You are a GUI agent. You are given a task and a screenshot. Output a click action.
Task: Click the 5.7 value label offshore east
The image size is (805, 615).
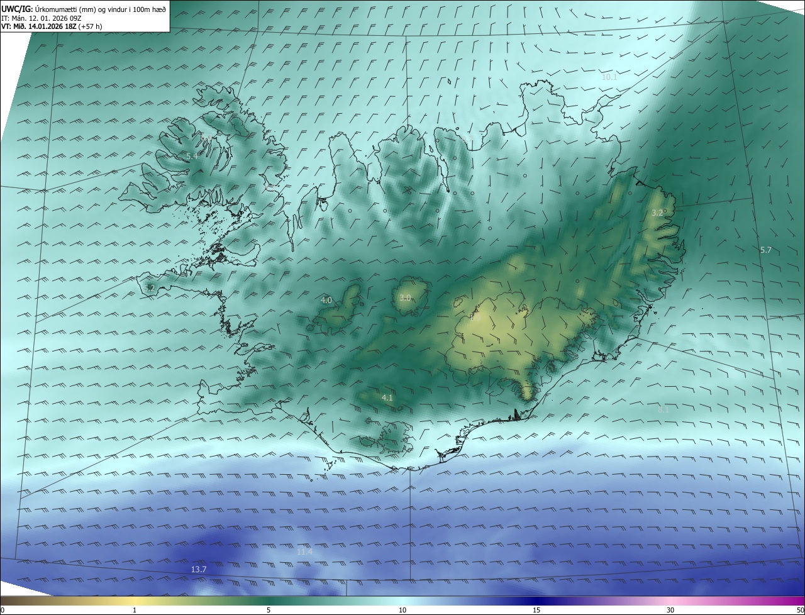tap(765, 250)
